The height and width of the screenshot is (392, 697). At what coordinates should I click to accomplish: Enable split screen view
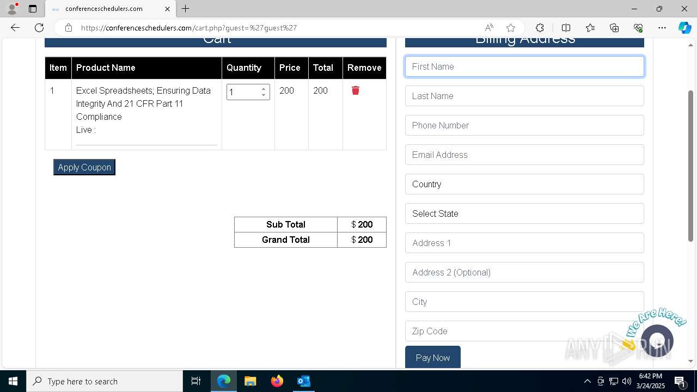point(566,28)
